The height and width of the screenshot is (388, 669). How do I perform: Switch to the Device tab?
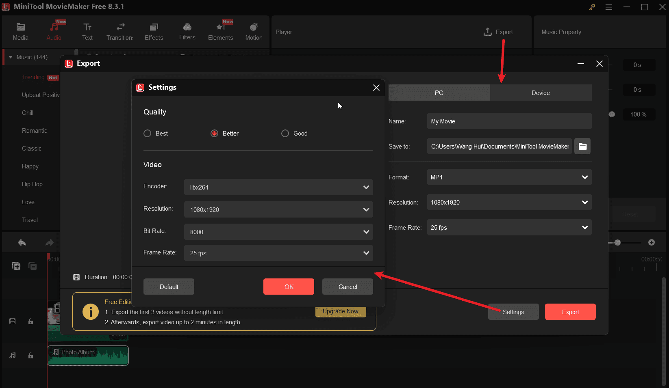(x=541, y=93)
